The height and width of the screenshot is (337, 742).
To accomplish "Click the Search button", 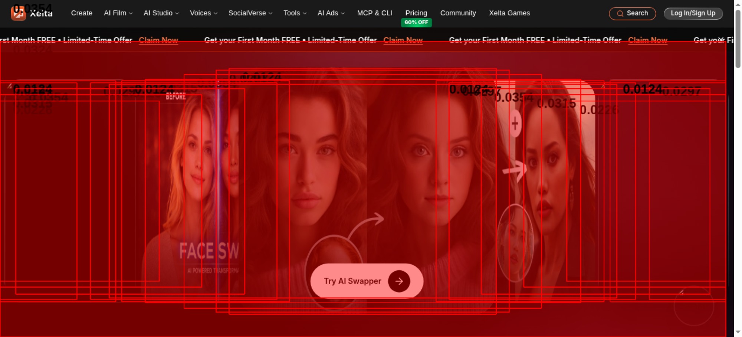I will click(x=632, y=13).
